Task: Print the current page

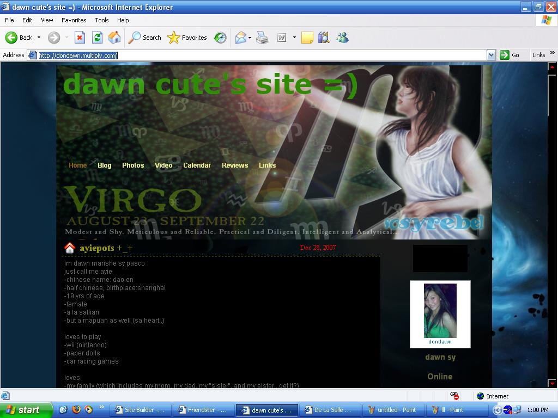Action: coord(262,38)
